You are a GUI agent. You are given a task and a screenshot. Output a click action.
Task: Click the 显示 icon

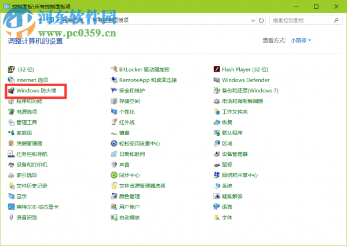coord(11,196)
